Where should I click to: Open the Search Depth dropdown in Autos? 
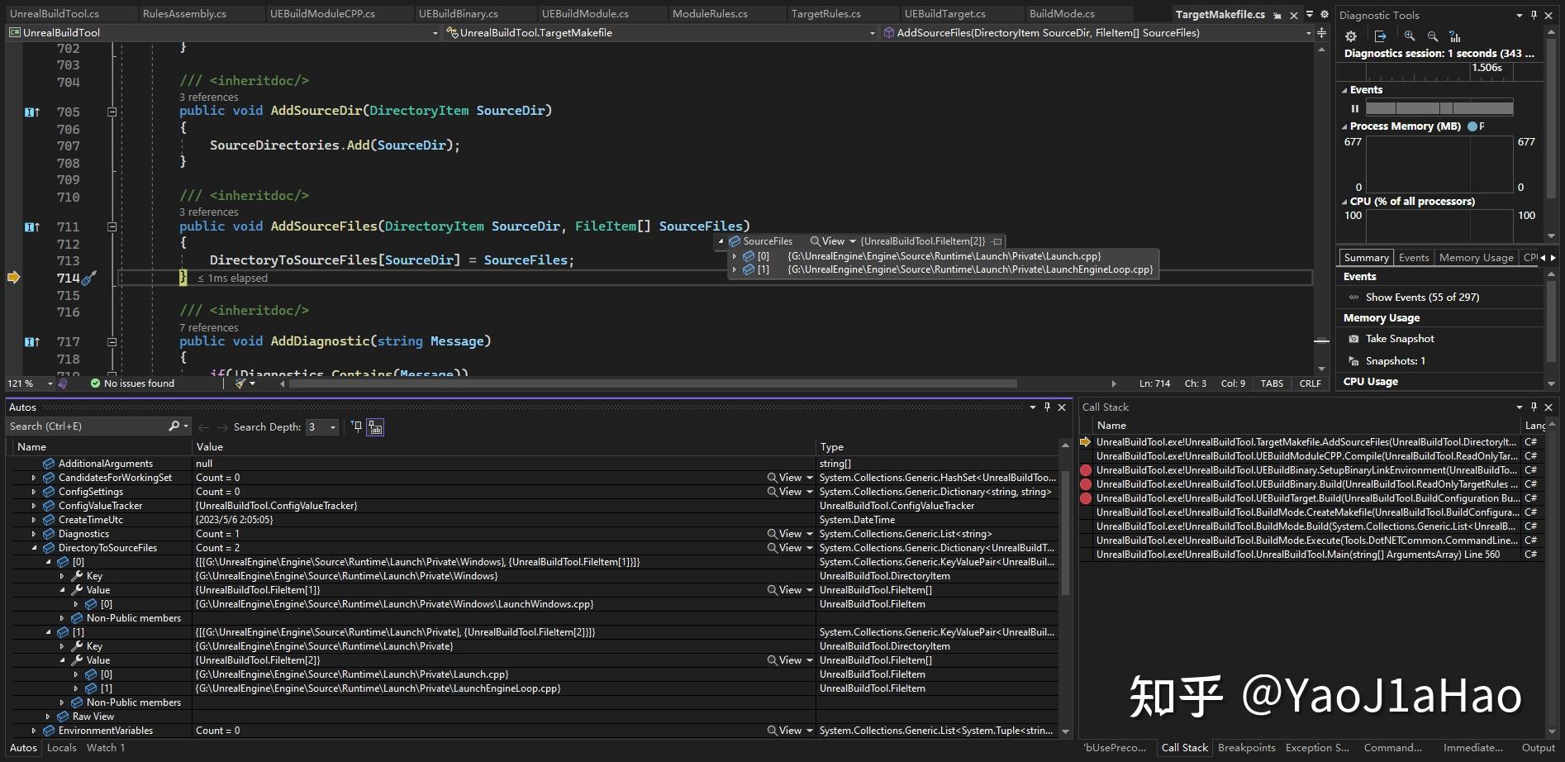tap(332, 426)
